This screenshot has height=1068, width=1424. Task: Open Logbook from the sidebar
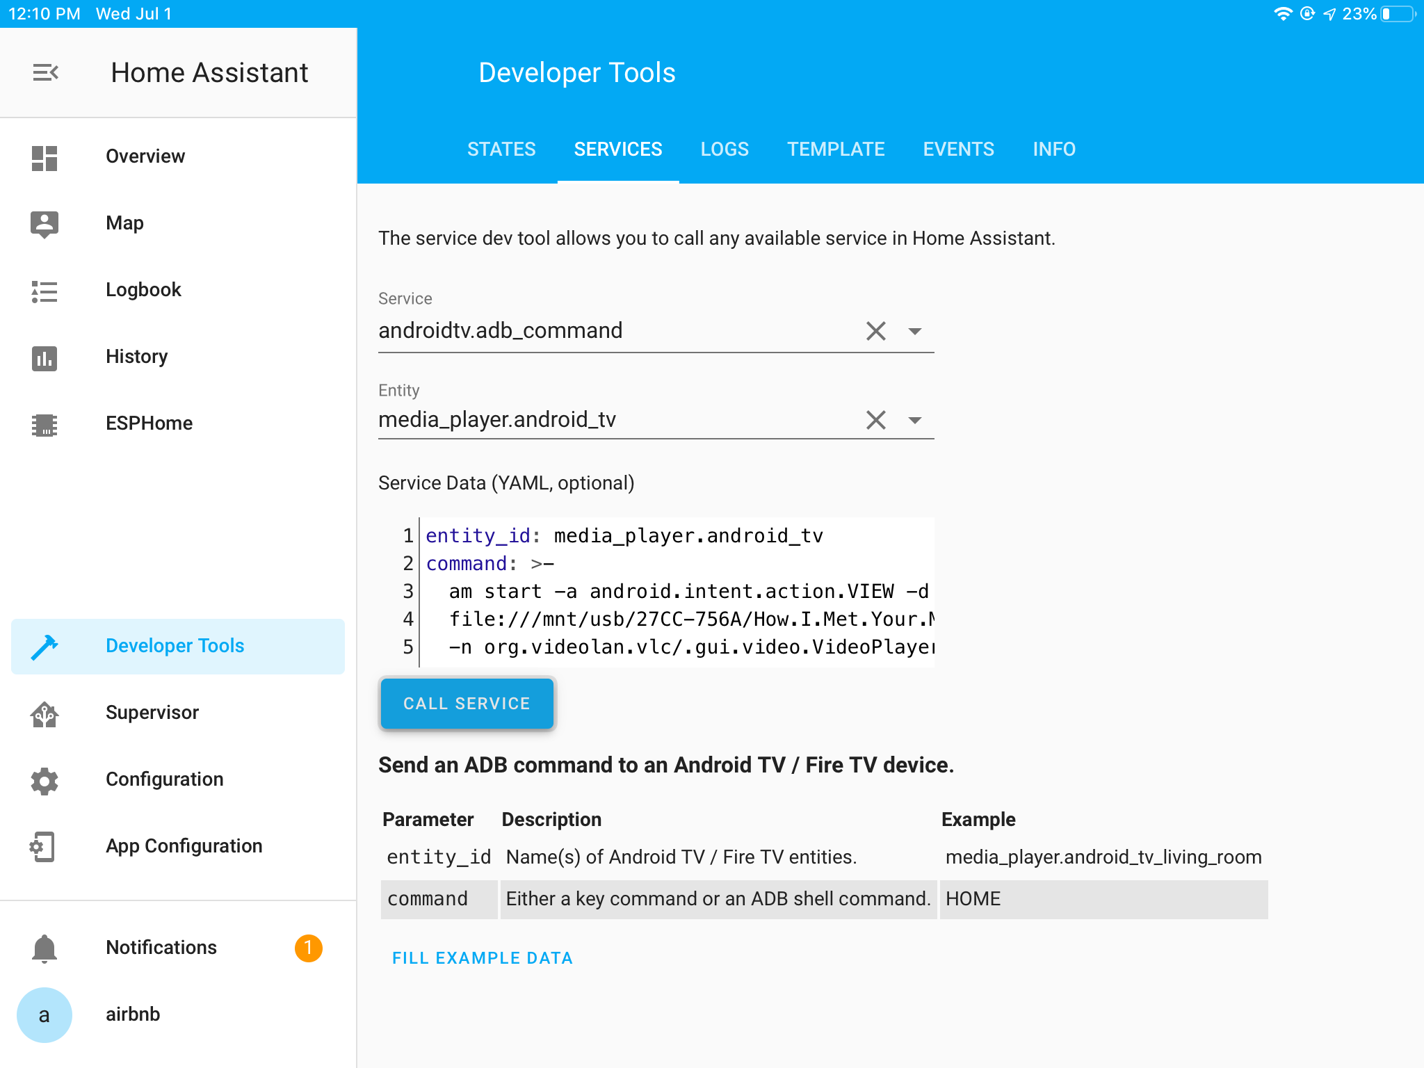[x=178, y=291]
